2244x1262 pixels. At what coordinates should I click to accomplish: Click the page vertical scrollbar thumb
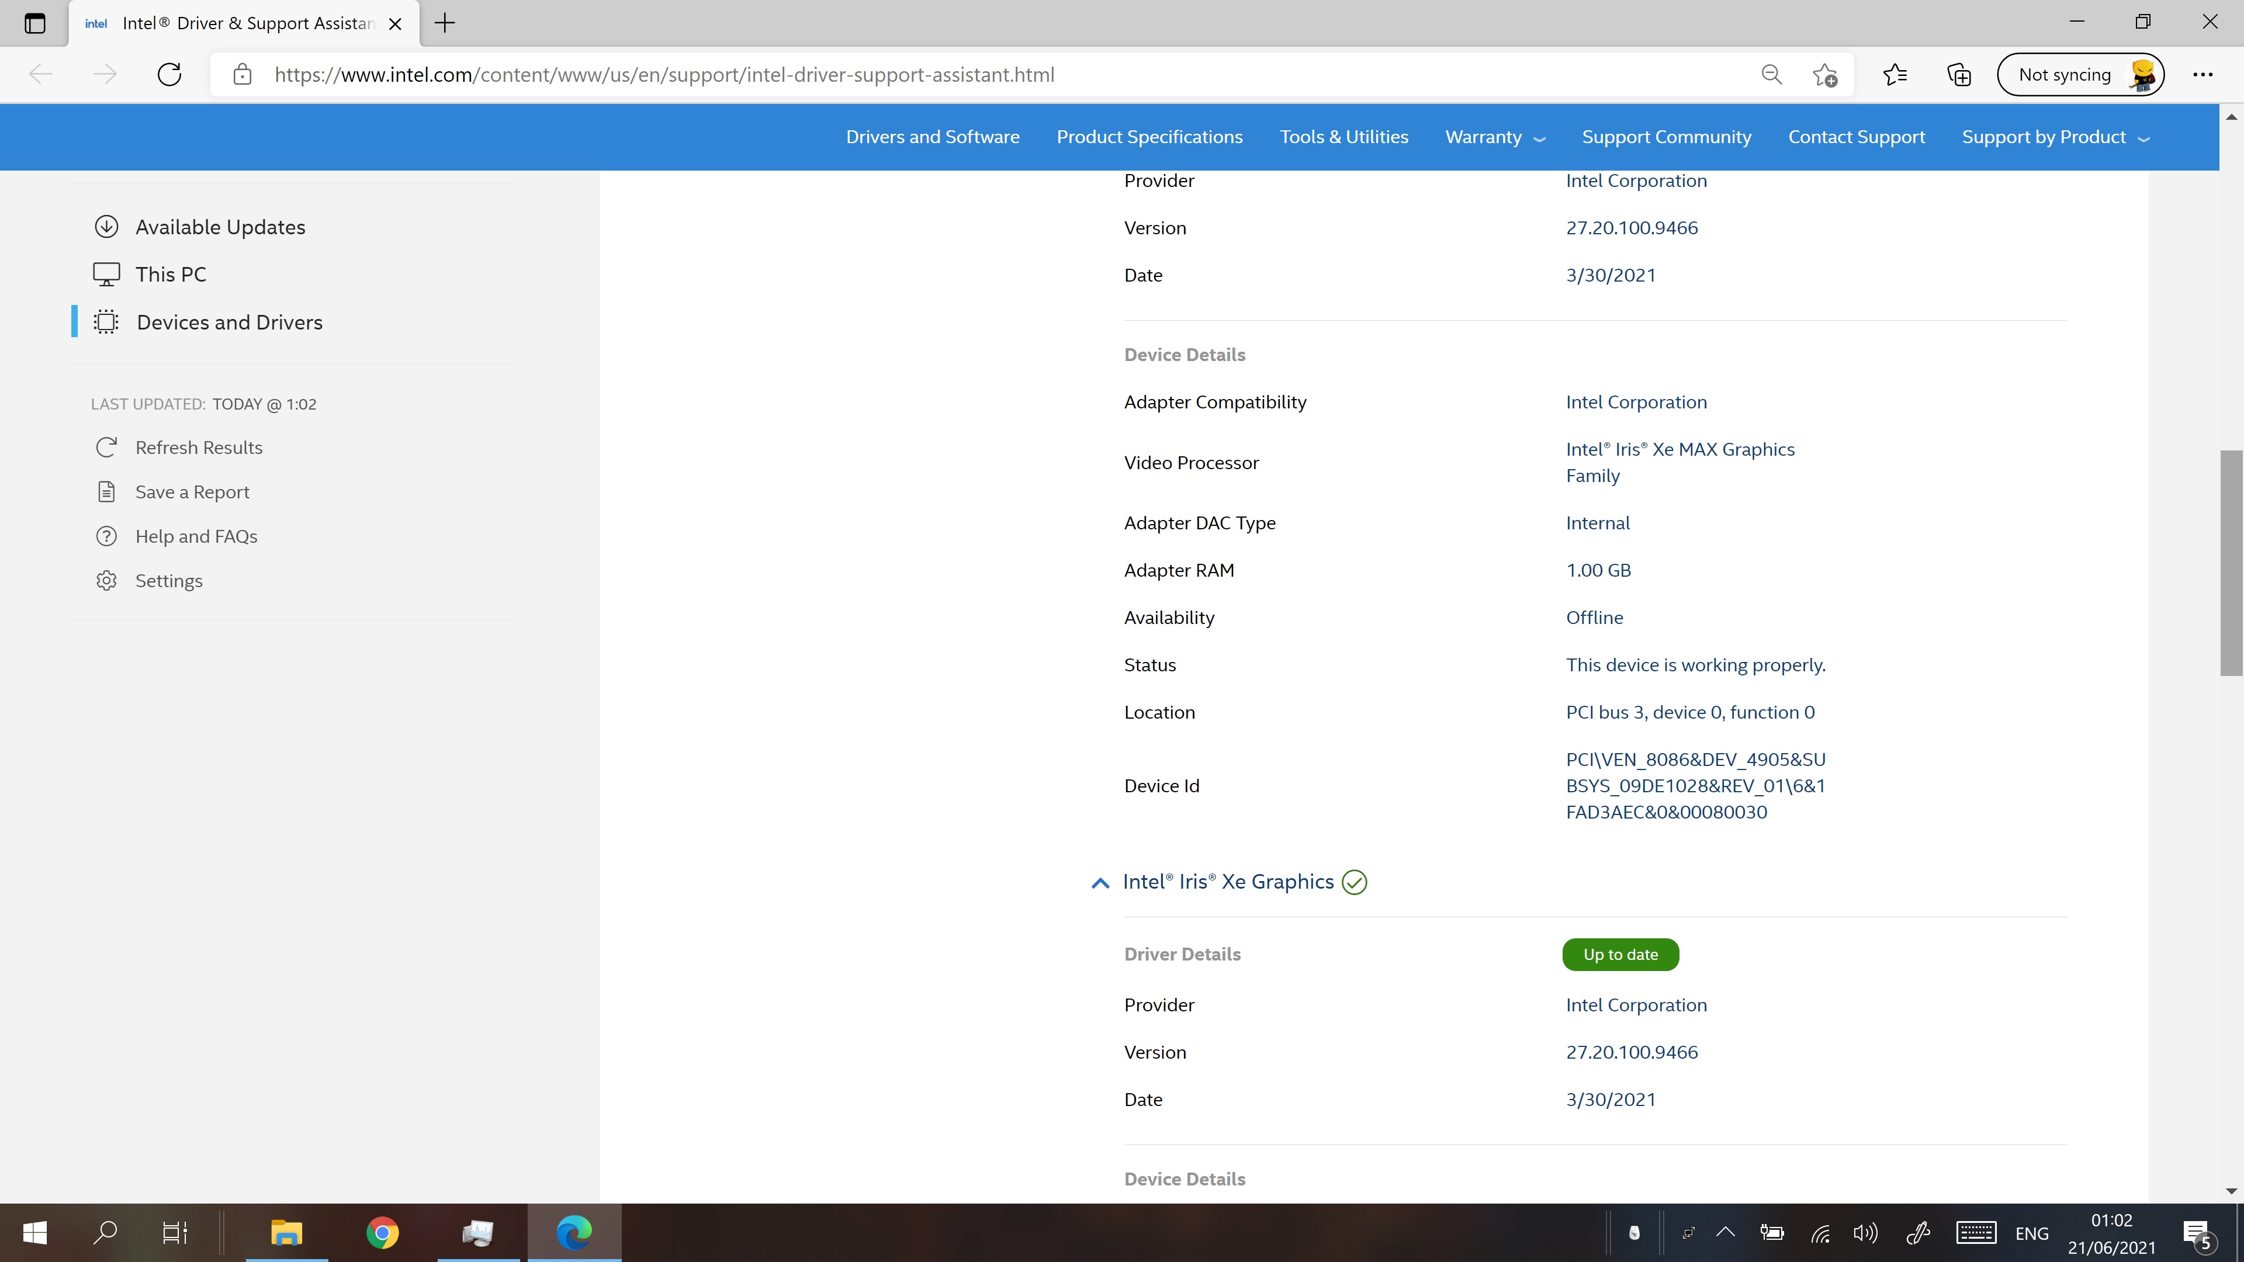pyautogui.click(x=2231, y=563)
